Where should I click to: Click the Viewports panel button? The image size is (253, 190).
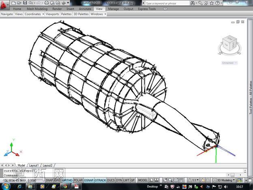click(x=52, y=14)
